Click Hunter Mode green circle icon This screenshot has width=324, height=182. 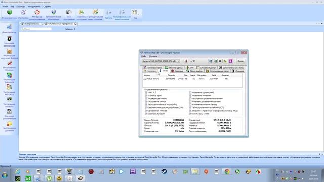pos(10,12)
